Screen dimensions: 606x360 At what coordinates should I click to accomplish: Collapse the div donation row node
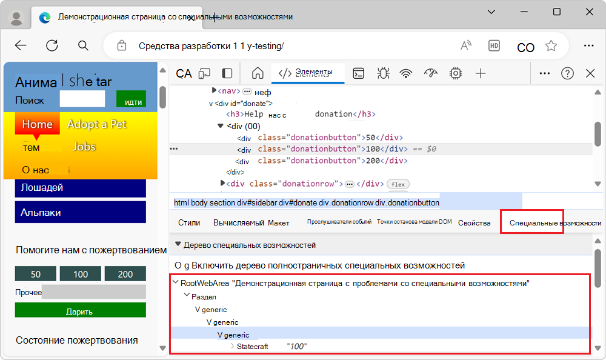tap(221, 125)
